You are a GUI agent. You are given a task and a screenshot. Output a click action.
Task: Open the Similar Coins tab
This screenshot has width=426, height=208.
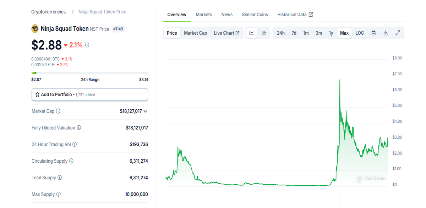[x=255, y=15]
